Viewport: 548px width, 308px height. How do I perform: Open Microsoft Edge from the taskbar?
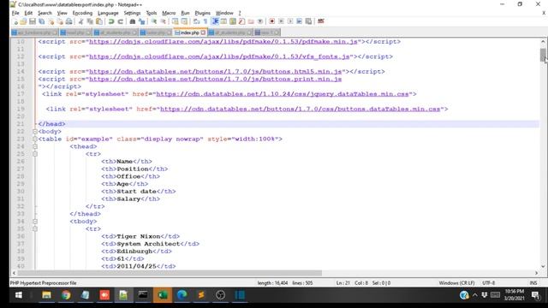click(x=182, y=295)
